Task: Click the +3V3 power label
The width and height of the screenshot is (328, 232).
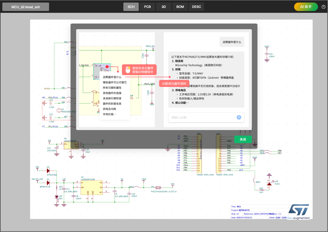Action: coord(143,179)
